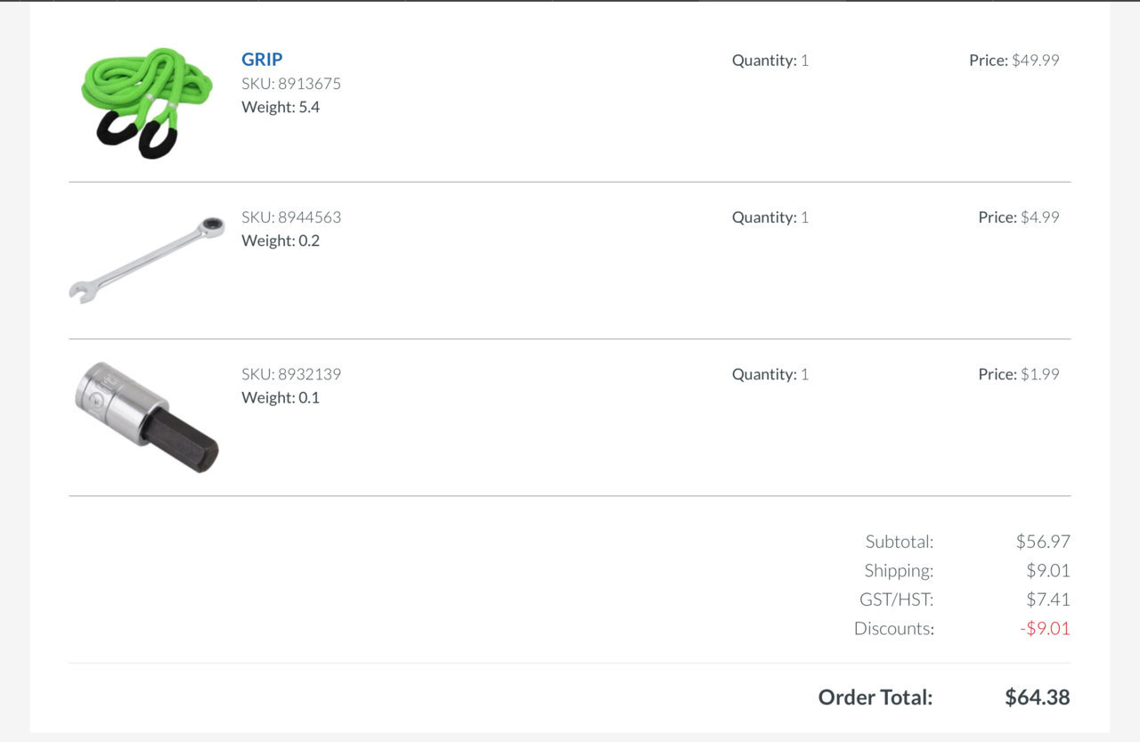Screen dimensions: 1140x742
Task: Select the SKU 8932139 text
Action: click(x=291, y=374)
